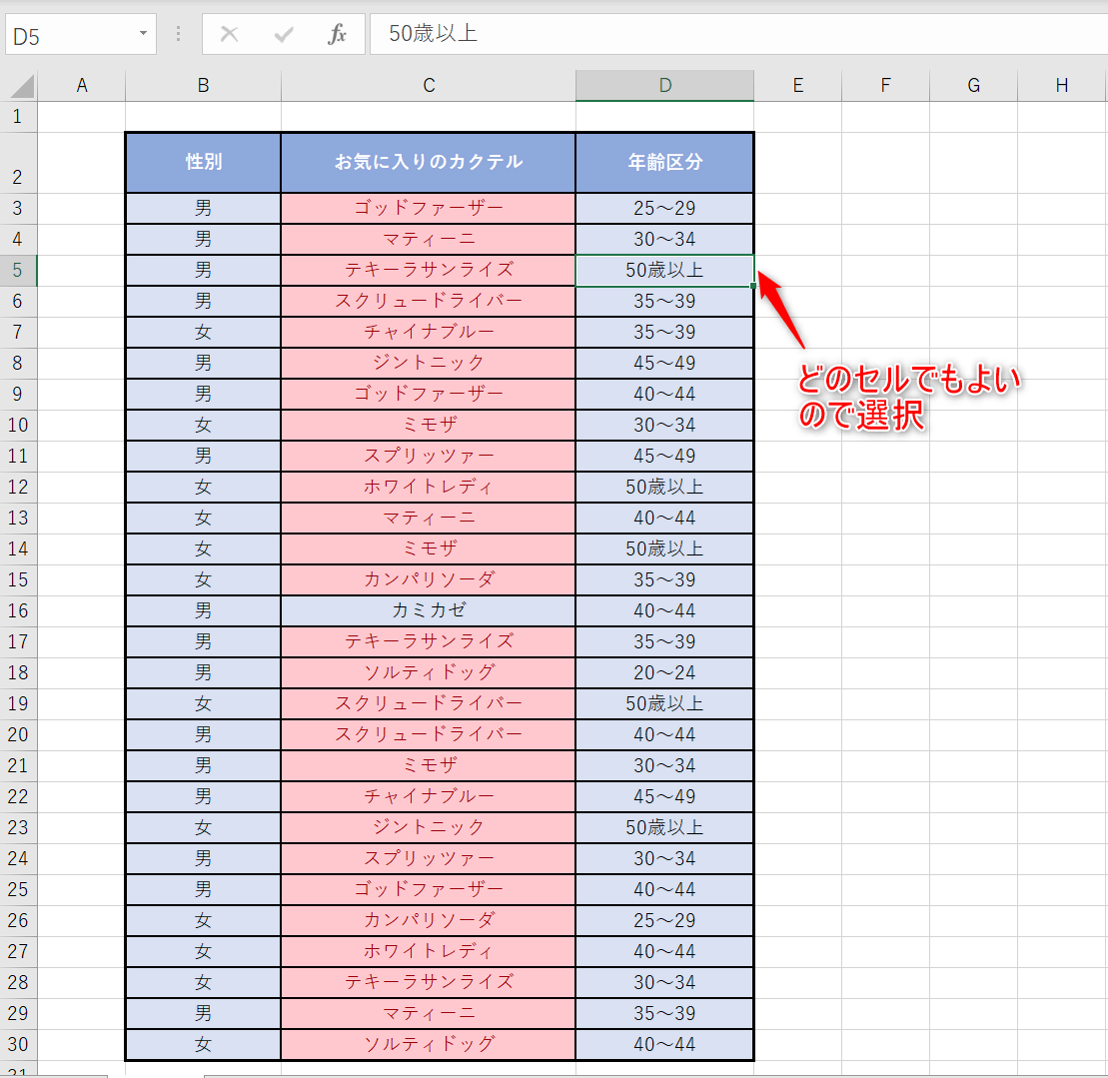Click inside the Name Box showing D5
The height and width of the screenshot is (1078, 1108).
coord(70,33)
